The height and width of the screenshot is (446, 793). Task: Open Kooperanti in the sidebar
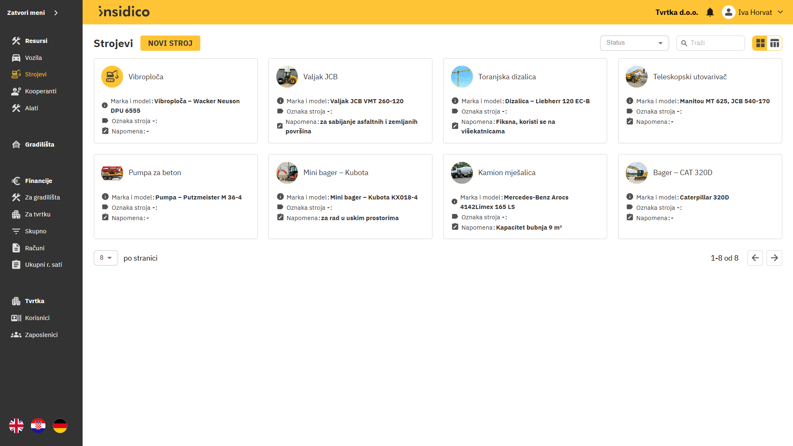[x=40, y=91]
